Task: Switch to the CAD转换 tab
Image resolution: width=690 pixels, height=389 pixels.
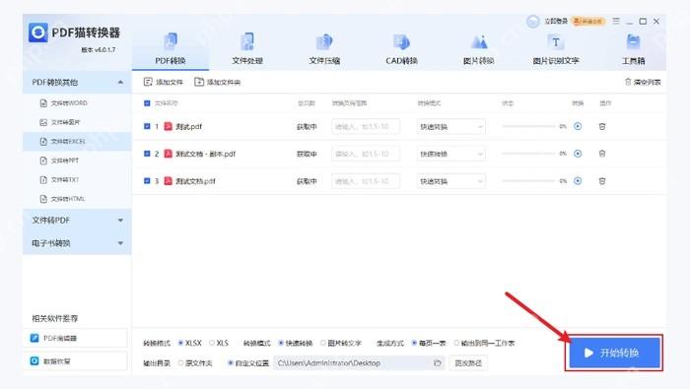Action: pos(401,49)
